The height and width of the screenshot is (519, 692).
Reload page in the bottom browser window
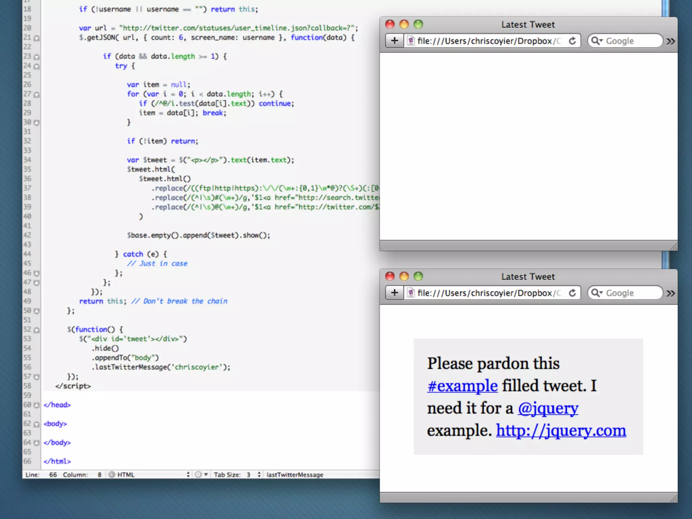click(x=572, y=293)
